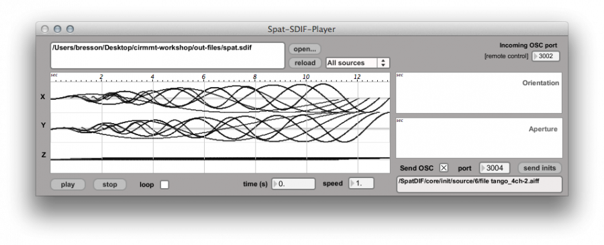Viewport: 604px width, 245px height.
Task: Stop playback with the stop button
Action: click(x=110, y=184)
